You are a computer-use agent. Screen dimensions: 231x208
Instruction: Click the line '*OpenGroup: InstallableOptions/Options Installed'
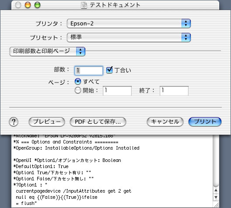tap(76, 148)
